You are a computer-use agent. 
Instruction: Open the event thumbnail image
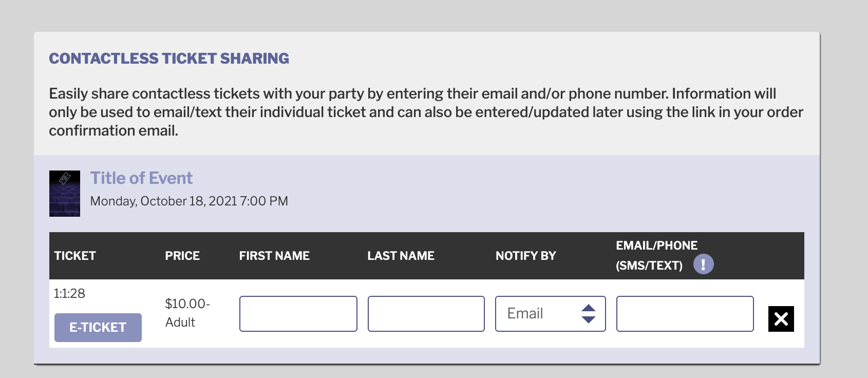pos(65,194)
